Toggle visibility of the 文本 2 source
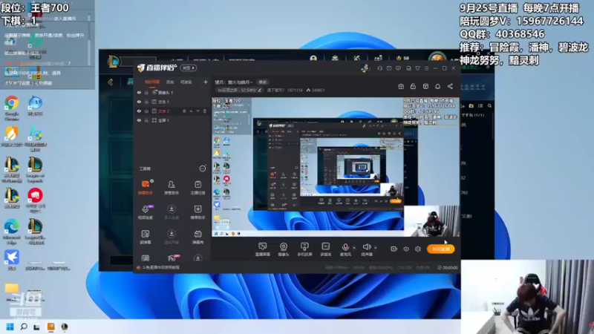 point(139,111)
